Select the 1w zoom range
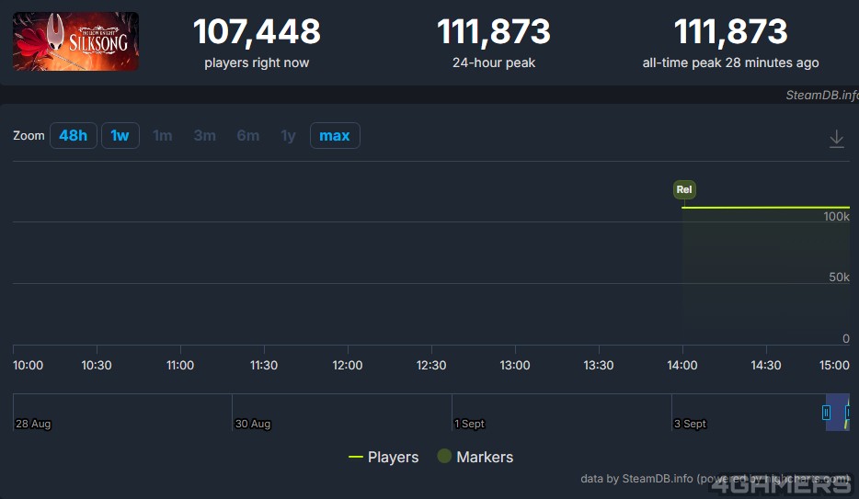The height and width of the screenshot is (499, 859). pyautogui.click(x=120, y=136)
